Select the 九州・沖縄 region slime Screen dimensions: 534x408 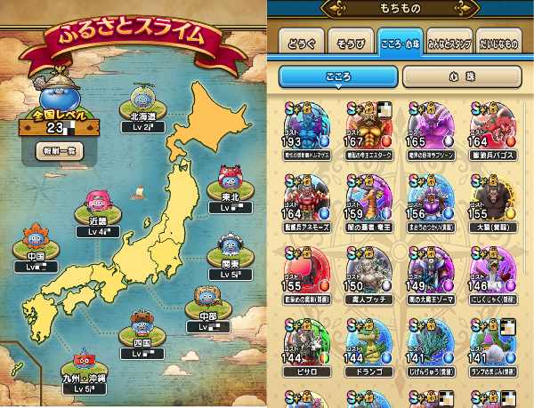point(85,361)
